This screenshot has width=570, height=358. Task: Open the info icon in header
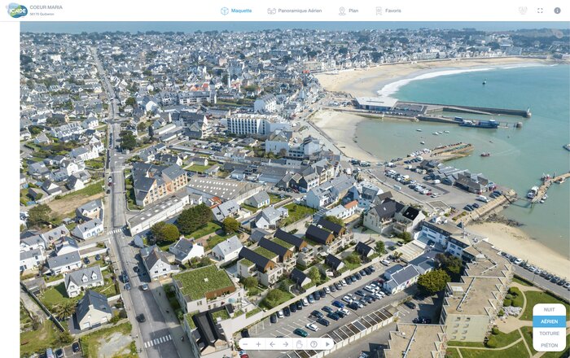point(557,11)
